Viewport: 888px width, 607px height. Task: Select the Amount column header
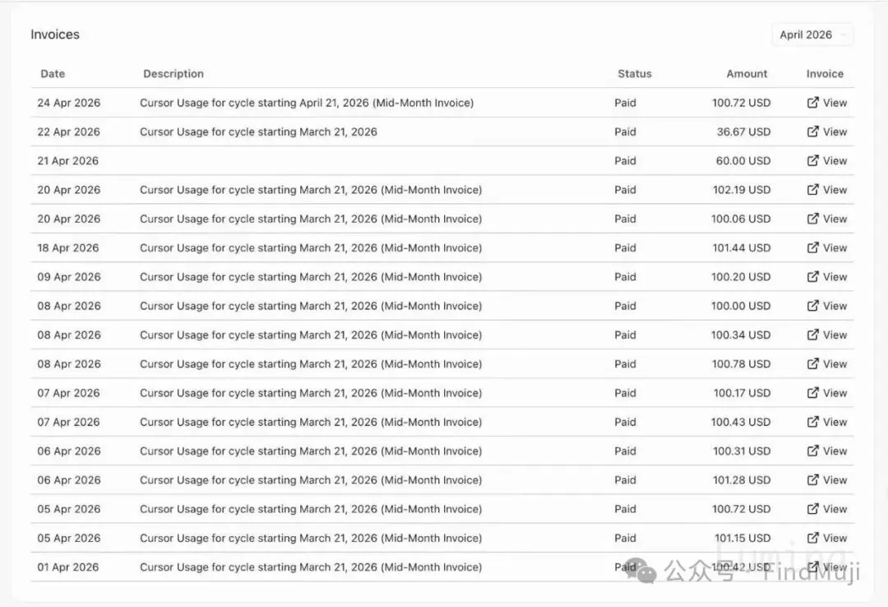pyautogui.click(x=747, y=74)
